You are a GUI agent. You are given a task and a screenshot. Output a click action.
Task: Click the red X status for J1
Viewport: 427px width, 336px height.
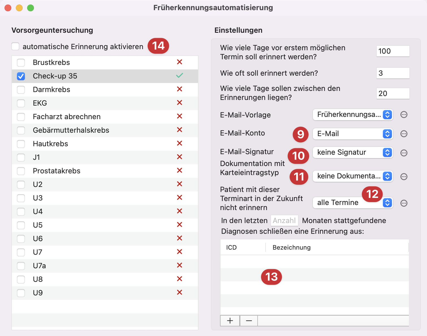[x=179, y=157]
